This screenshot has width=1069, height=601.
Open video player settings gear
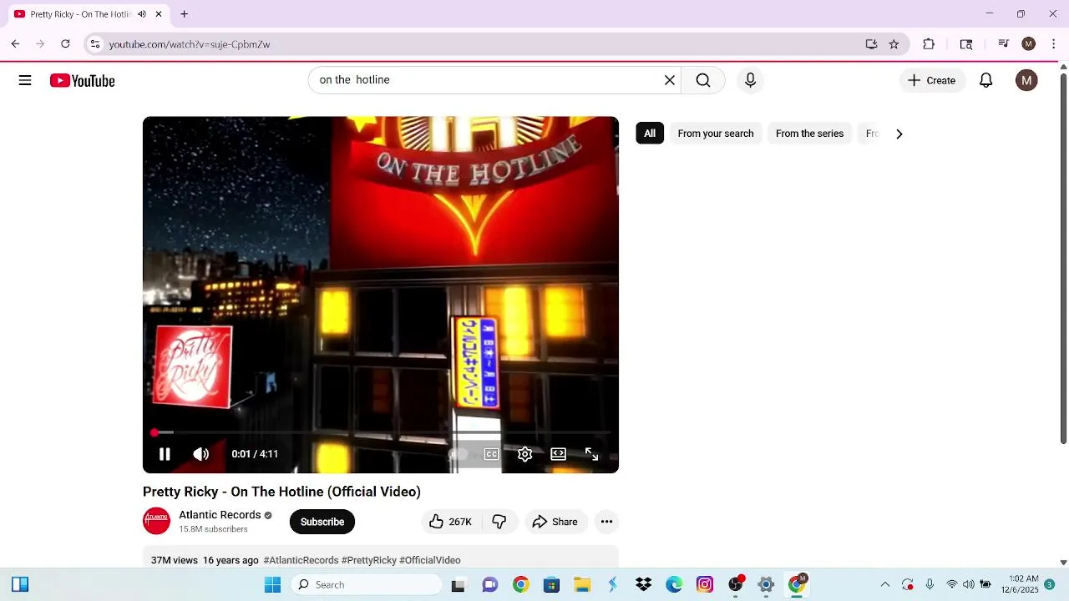pos(524,454)
